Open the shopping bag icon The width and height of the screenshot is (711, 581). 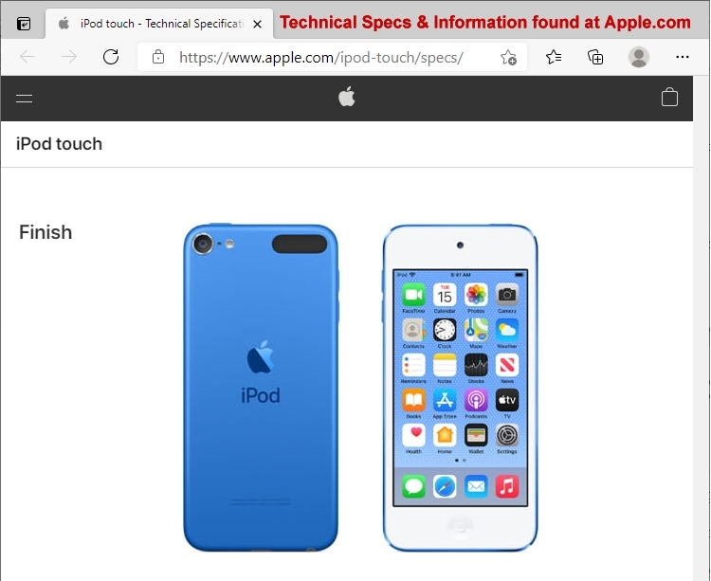tap(669, 97)
